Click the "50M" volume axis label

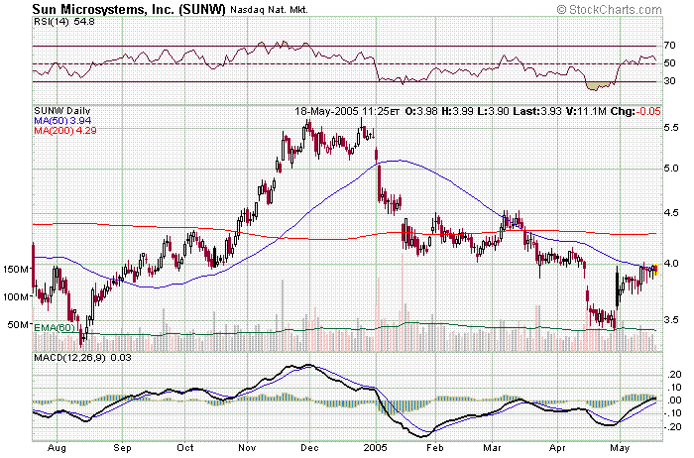click(18, 325)
